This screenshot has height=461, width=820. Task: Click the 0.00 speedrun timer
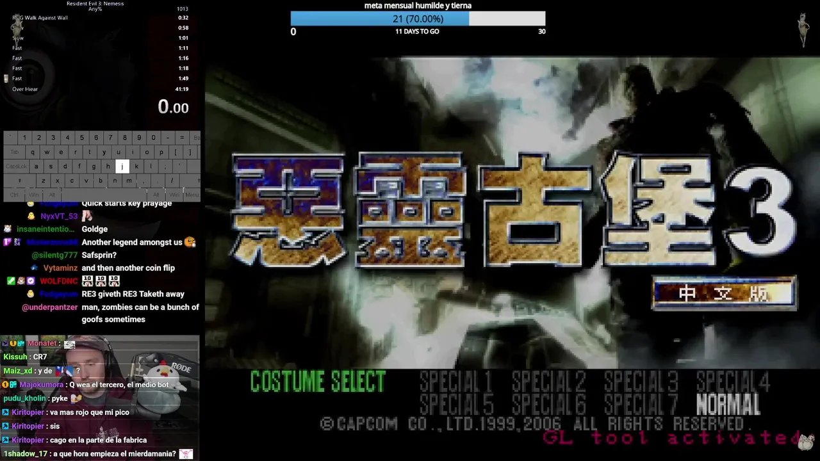coord(173,107)
